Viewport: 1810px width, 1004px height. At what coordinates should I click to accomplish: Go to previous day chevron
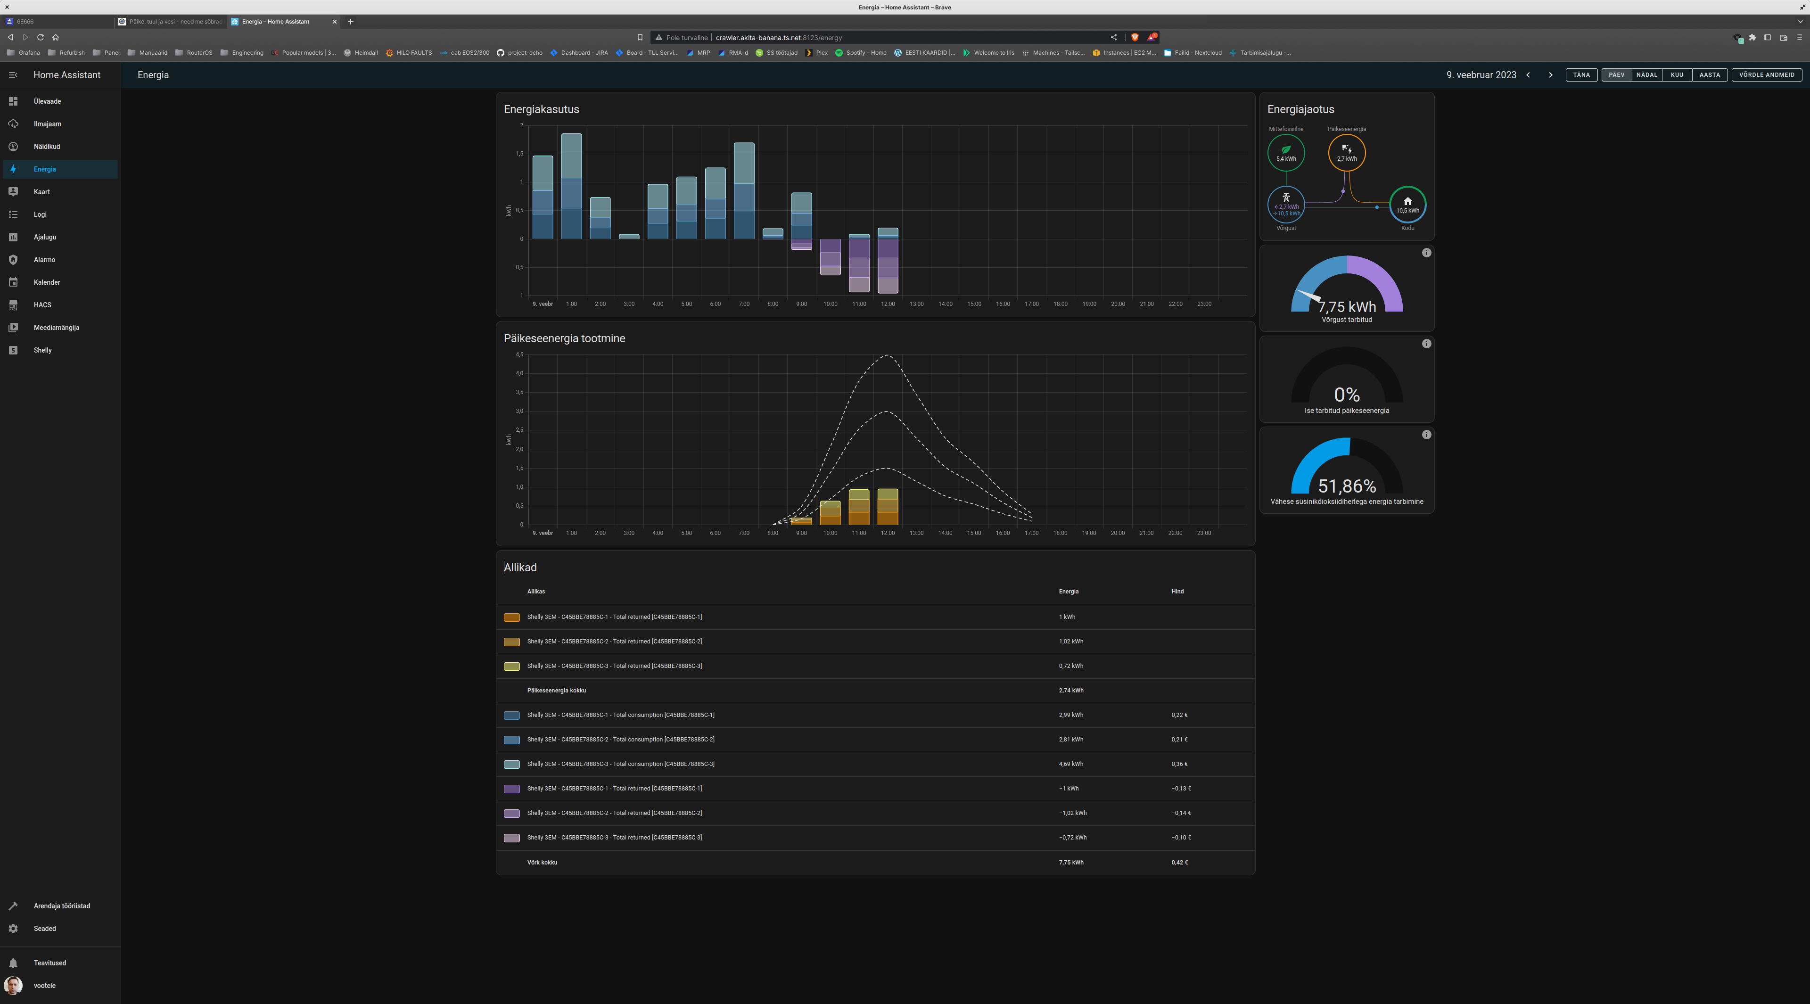click(1528, 74)
